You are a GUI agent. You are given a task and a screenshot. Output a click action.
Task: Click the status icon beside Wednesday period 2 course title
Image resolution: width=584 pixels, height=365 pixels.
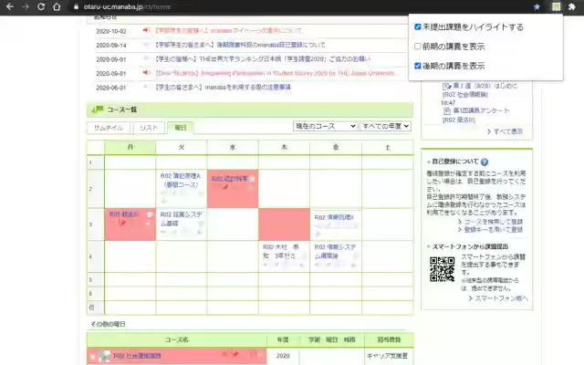(x=252, y=179)
